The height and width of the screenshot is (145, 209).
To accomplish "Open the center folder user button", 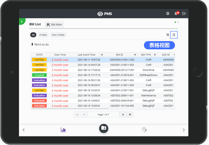I will click(104, 129).
